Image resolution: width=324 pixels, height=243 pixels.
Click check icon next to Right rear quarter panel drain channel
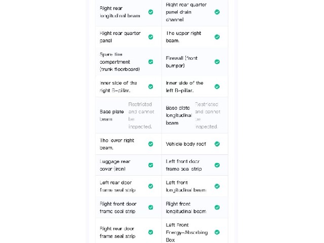point(217,12)
